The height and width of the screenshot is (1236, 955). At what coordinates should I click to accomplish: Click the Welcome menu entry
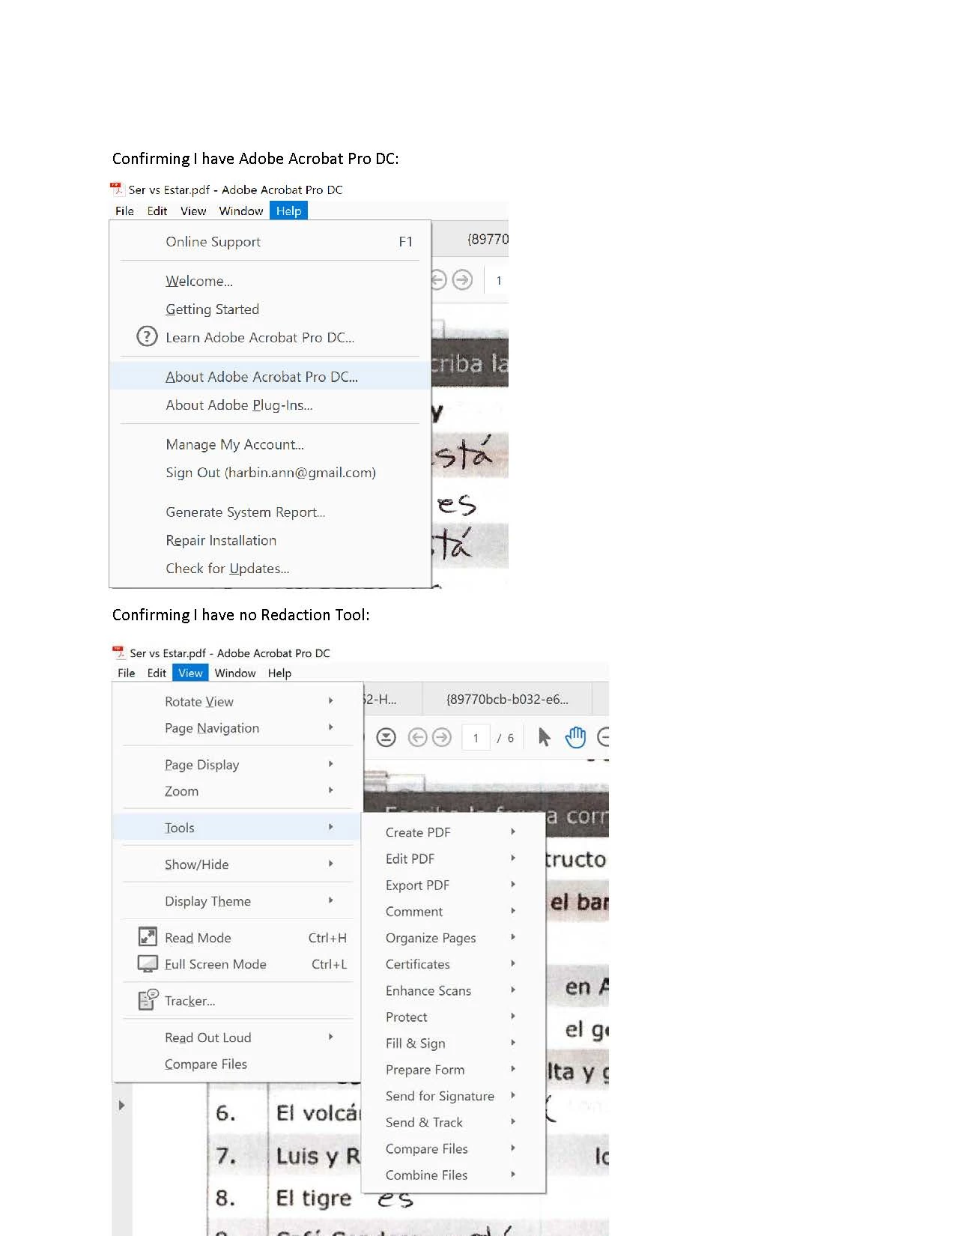tap(270, 281)
